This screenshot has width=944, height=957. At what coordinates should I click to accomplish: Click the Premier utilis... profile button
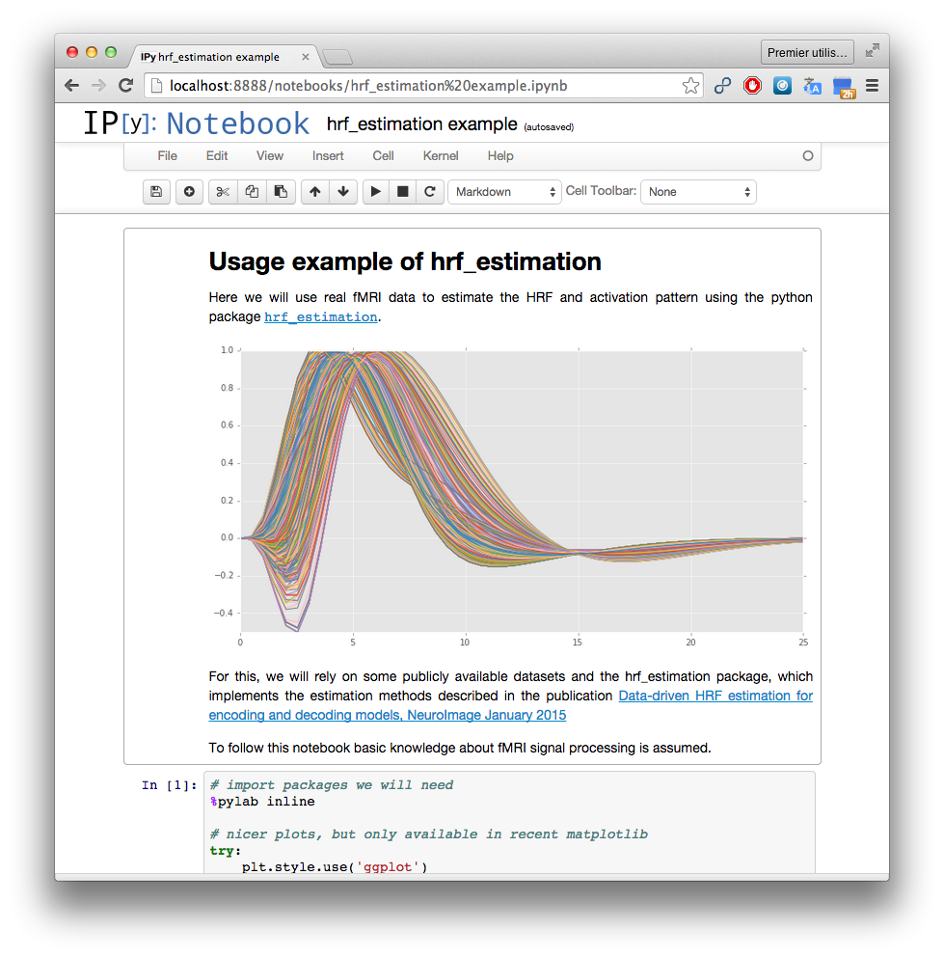click(x=807, y=52)
